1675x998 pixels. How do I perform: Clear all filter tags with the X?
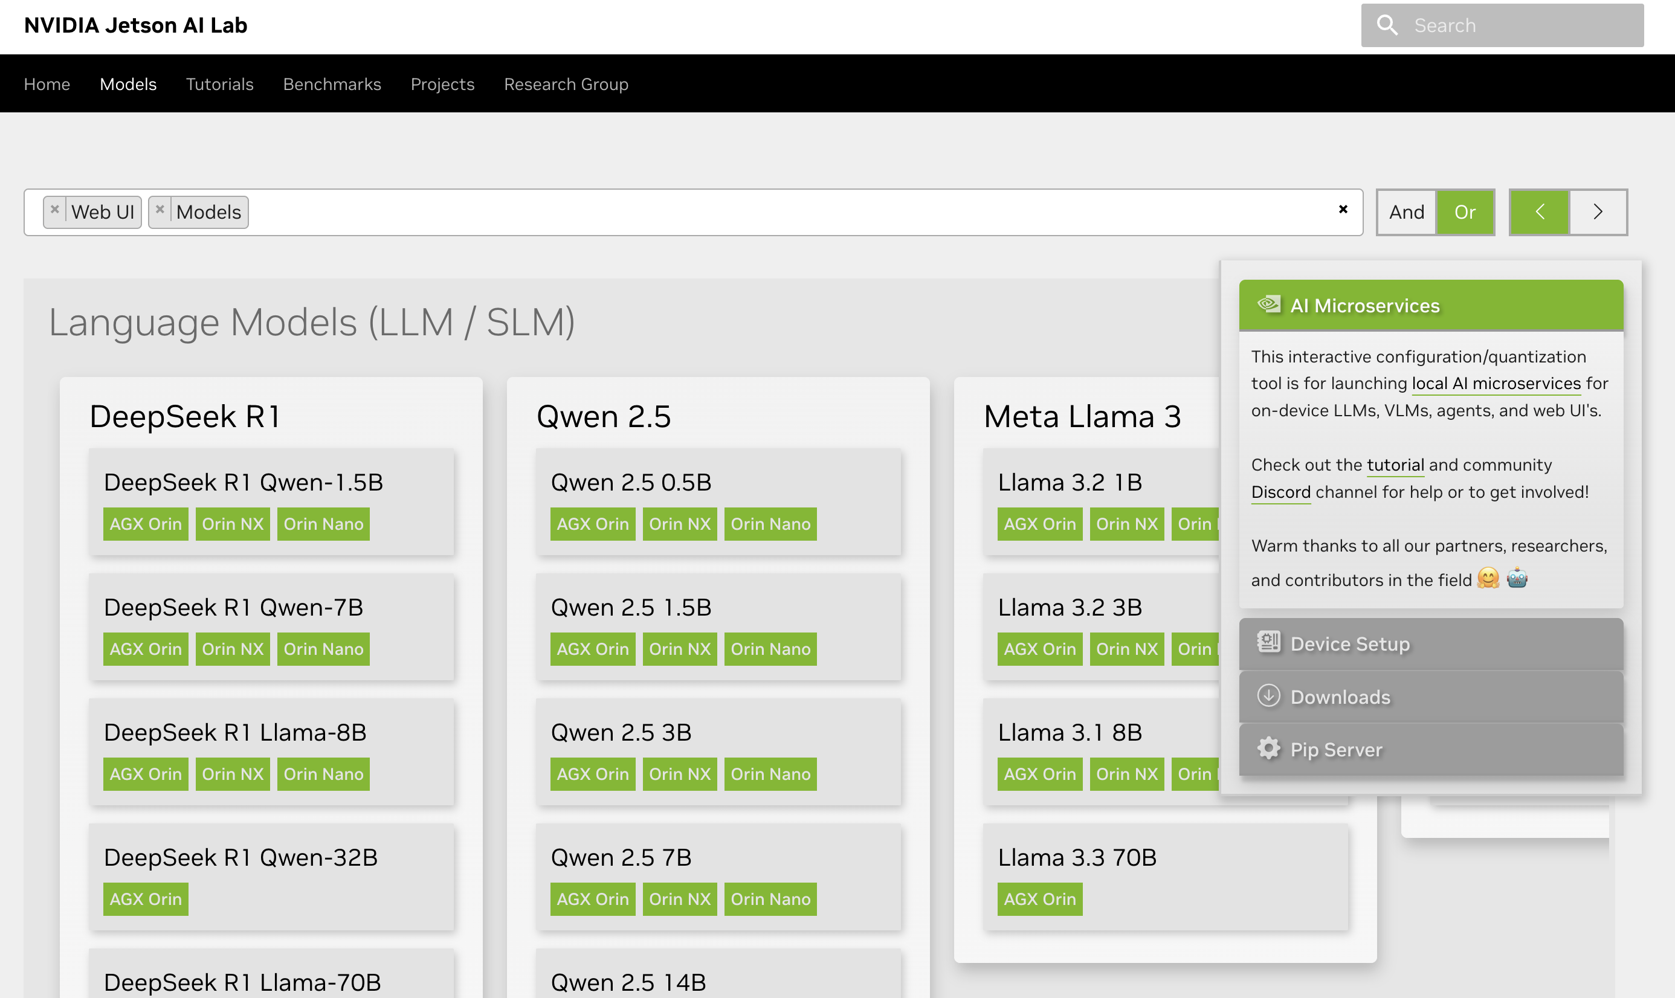(1343, 210)
